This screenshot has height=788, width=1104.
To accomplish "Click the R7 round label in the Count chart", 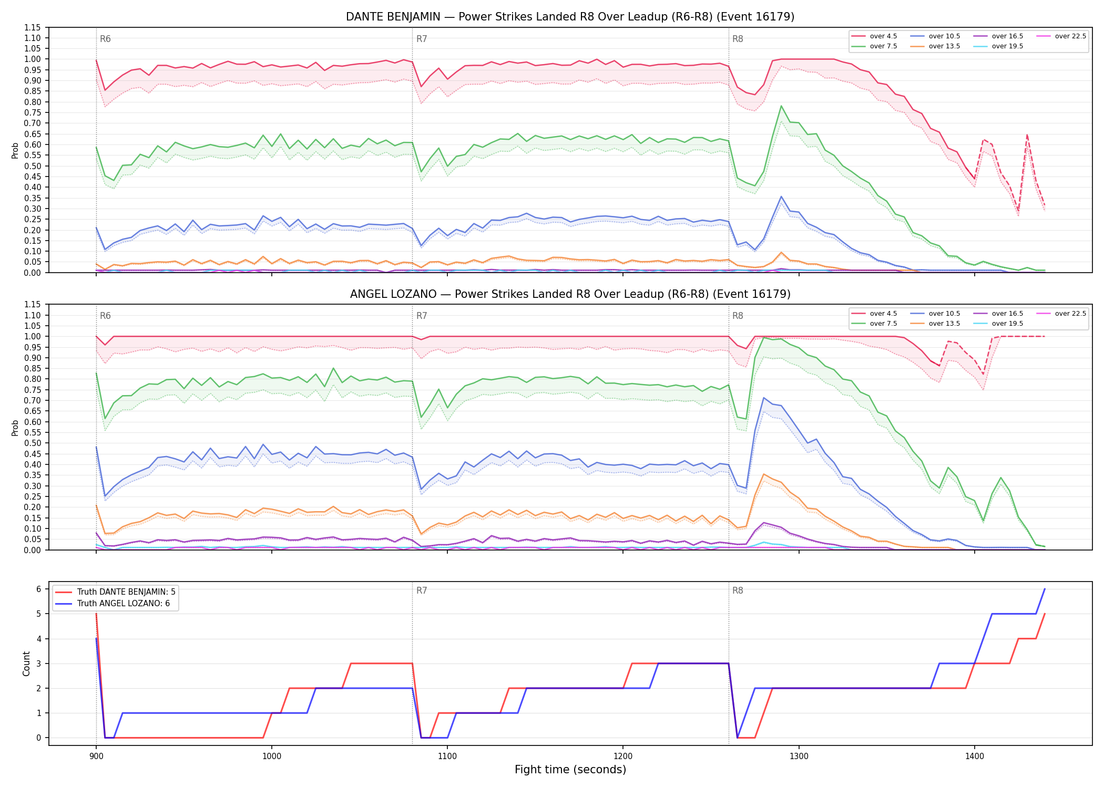I will pos(422,590).
